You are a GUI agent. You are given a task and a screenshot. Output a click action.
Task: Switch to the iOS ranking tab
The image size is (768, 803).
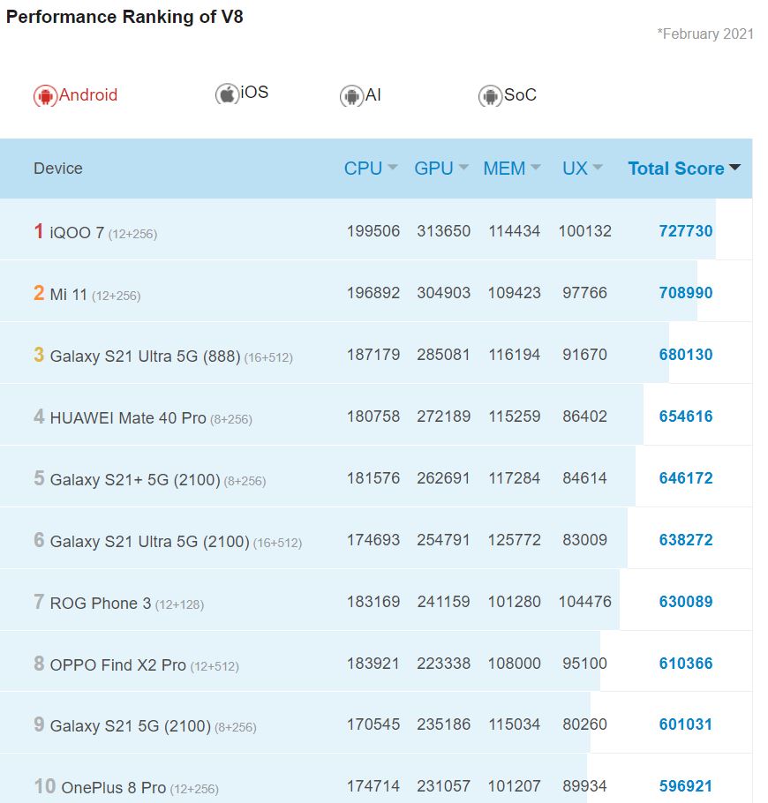click(x=254, y=93)
